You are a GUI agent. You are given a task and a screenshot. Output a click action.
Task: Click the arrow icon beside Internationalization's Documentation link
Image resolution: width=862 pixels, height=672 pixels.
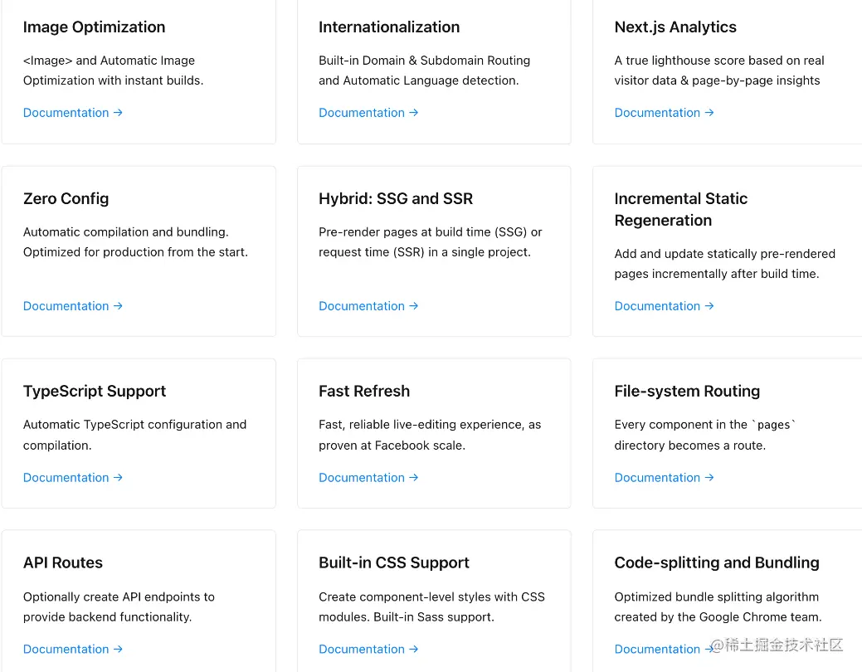point(413,113)
